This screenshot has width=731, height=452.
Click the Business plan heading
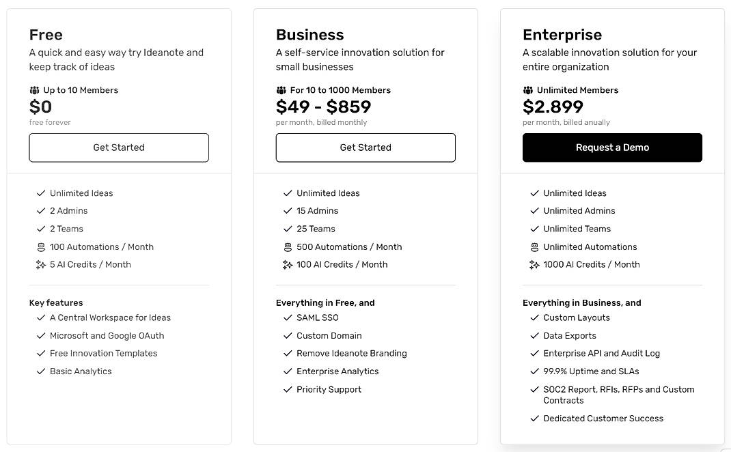[x=310, y=34]
